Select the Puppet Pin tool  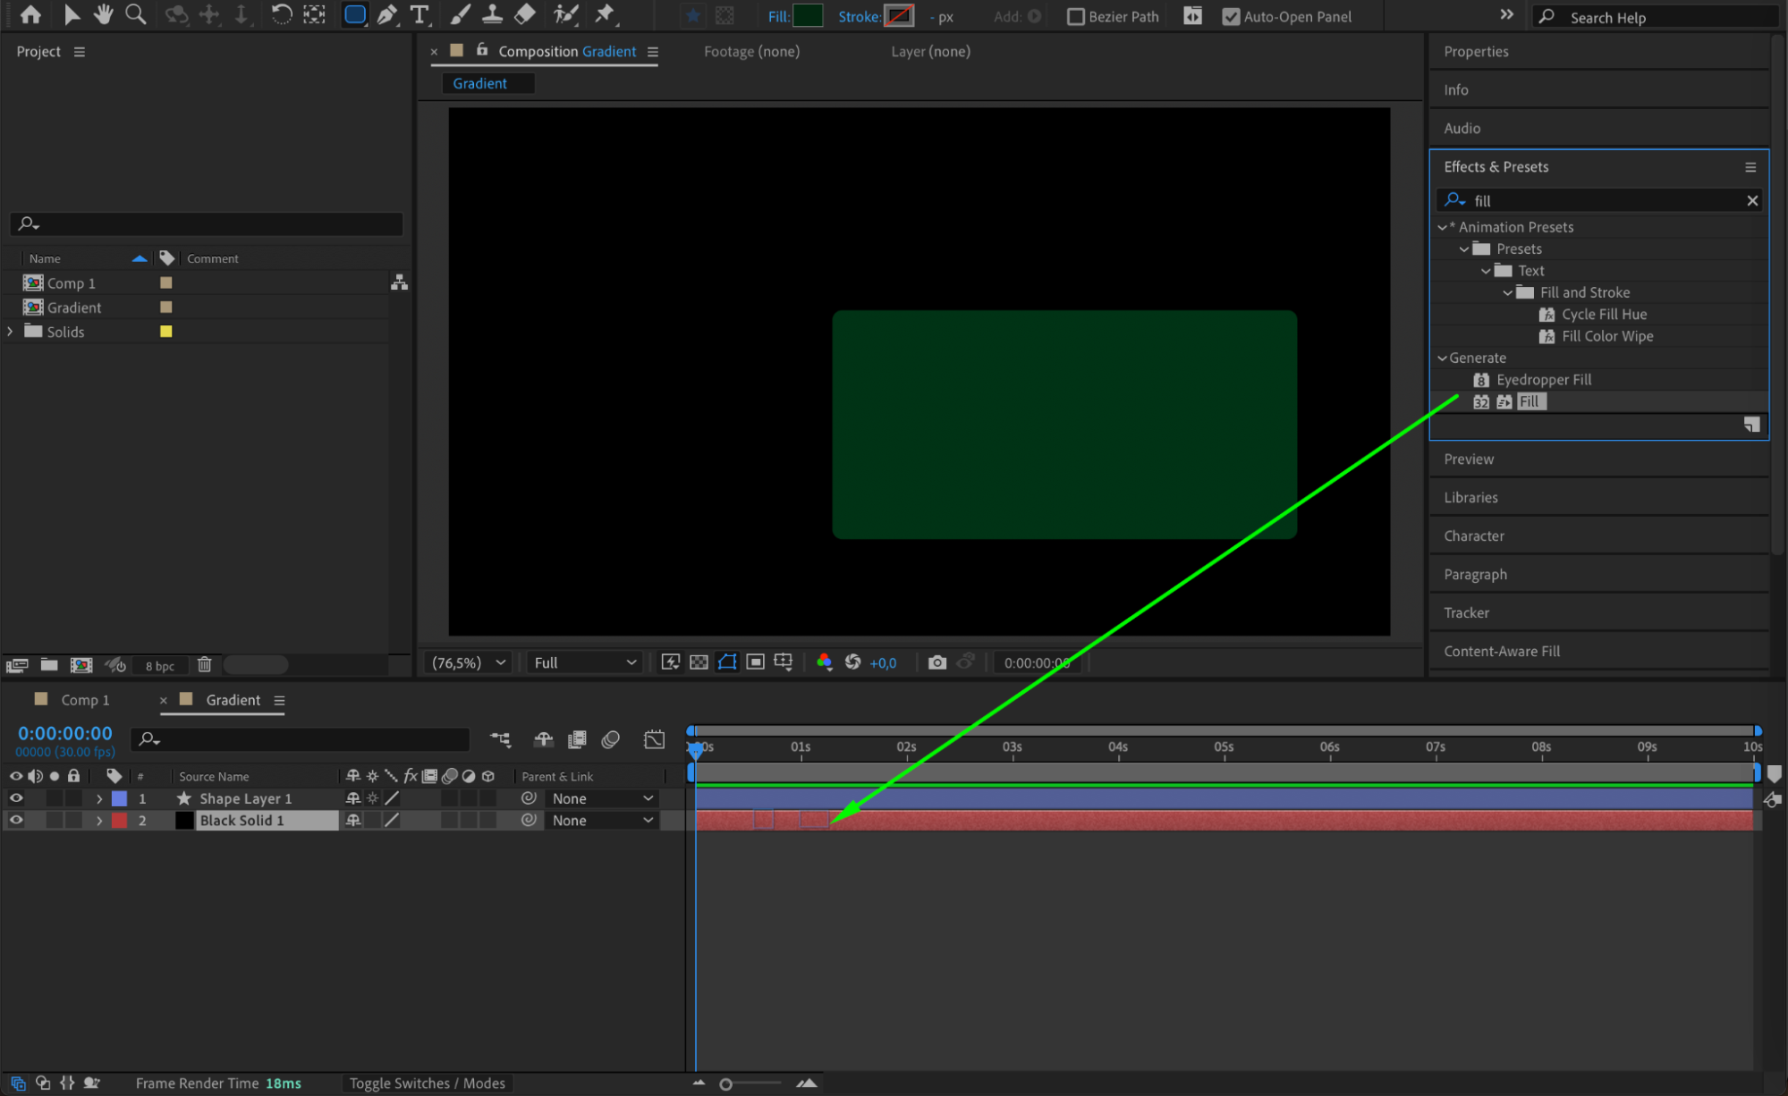606,14
